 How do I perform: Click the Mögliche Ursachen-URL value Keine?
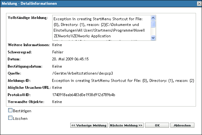57,88
